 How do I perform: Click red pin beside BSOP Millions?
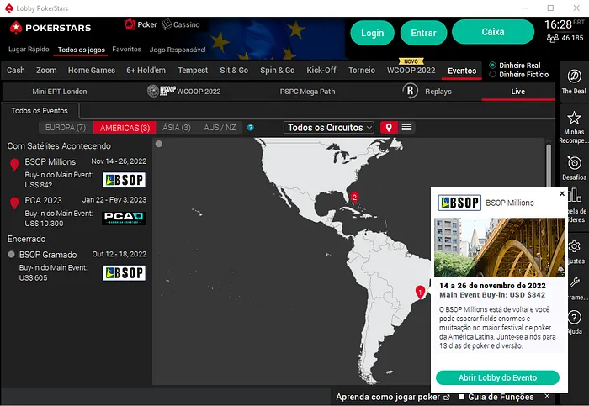[14, 165]
